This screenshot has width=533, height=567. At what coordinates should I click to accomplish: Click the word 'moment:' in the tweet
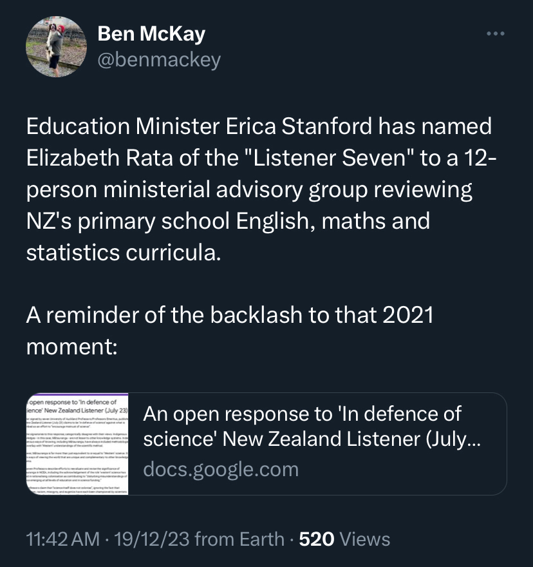pos(71,347)
